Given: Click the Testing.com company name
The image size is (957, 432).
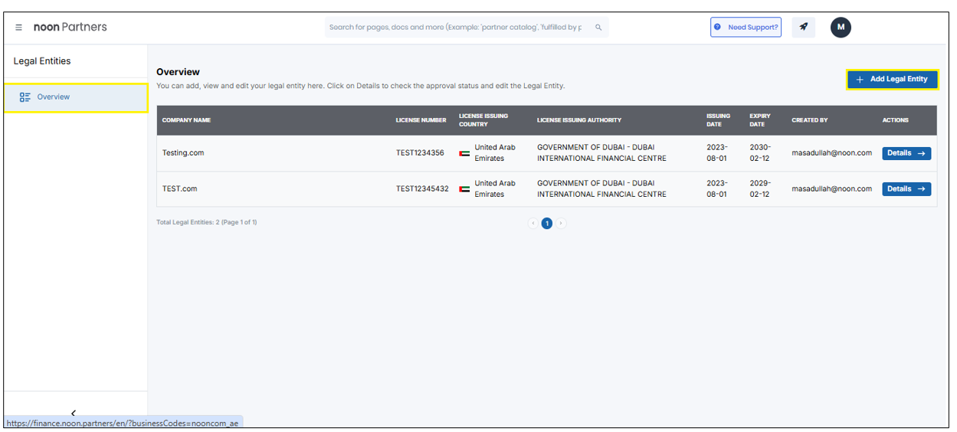Looking at the screenshot, I should pyautogui.click(x=183, y=153).
